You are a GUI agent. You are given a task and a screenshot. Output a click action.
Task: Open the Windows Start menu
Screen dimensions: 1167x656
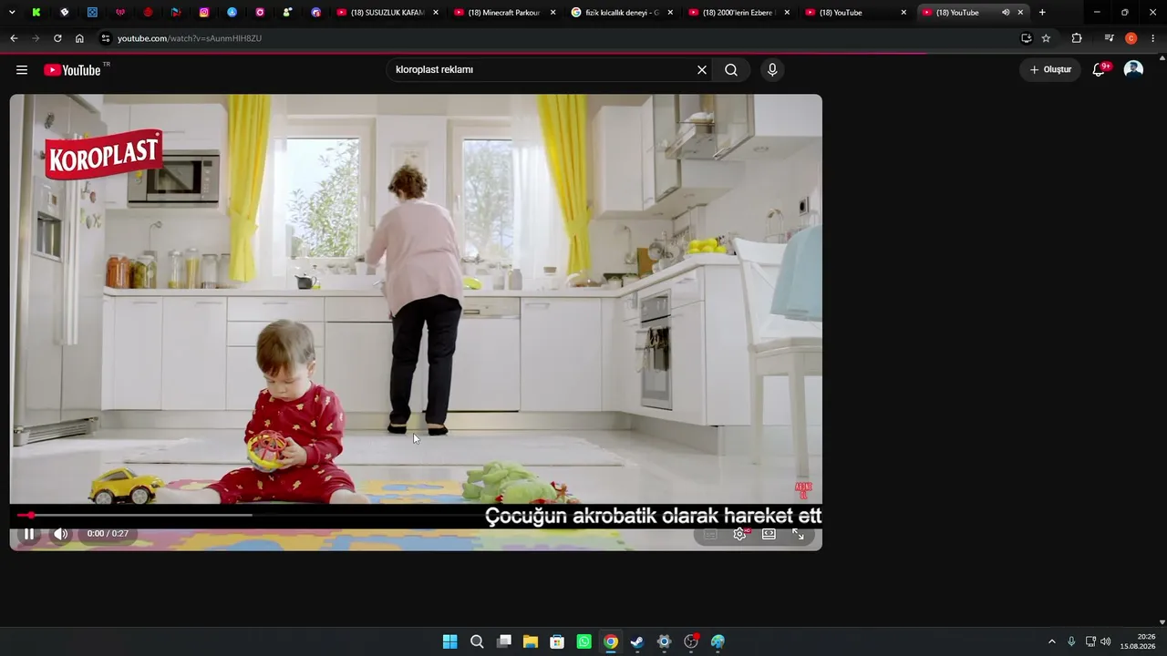point(449,641)
